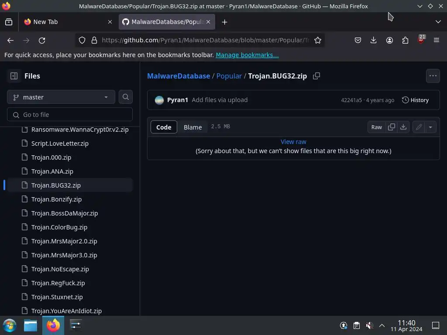Select Trojan.ColorBug.zip in file tree
Screen dimensions: 447x335
coord(70,227)
